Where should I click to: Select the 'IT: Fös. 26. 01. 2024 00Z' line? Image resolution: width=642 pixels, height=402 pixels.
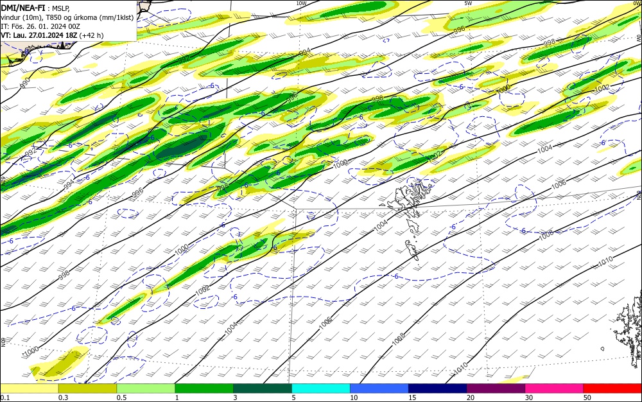coord(40,26)
